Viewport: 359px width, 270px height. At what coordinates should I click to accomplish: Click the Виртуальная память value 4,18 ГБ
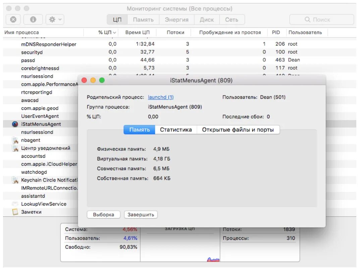[162, 159]
